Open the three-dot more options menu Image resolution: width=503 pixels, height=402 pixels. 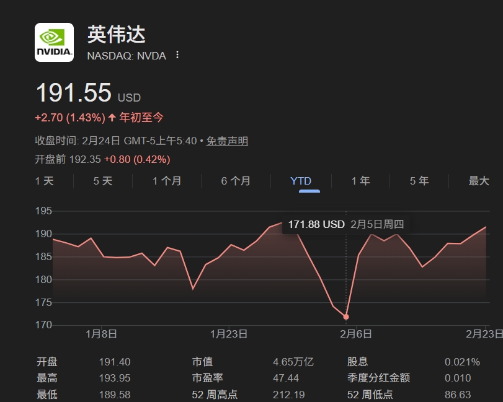tap(177, 55)
